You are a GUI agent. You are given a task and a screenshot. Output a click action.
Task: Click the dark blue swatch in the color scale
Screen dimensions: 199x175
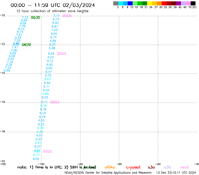click(x=130, y=3)
